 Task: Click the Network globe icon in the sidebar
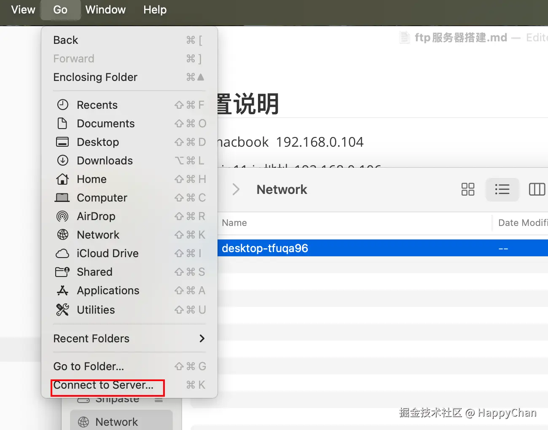coord(83,422)
